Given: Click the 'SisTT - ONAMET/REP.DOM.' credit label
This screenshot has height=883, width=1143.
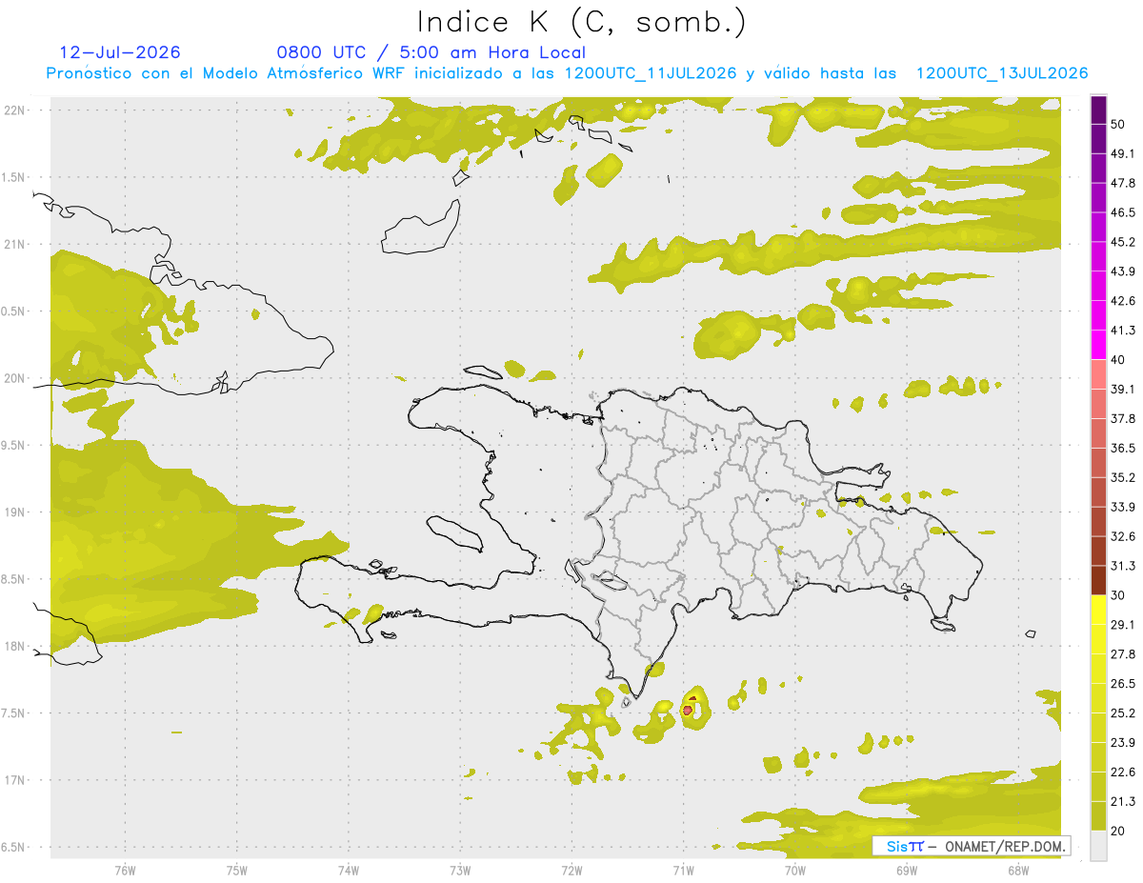Looking at the screenshot, I should [x=971, y=846].
